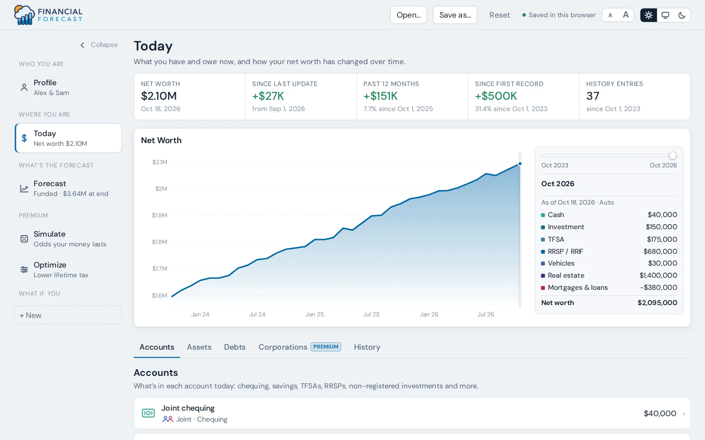Open the History tab
The width and height of the screenshot is (705, 440).
367,347
